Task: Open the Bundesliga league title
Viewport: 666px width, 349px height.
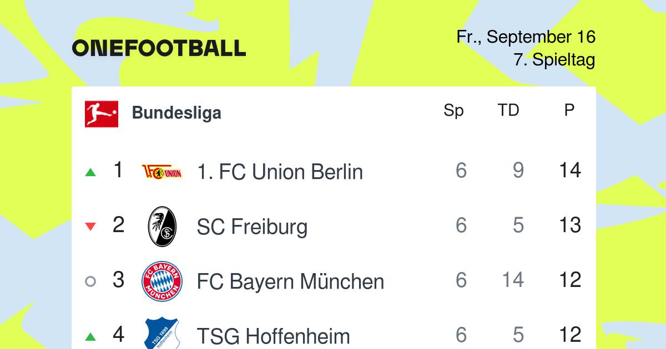Action: click(x=176, y=113)
